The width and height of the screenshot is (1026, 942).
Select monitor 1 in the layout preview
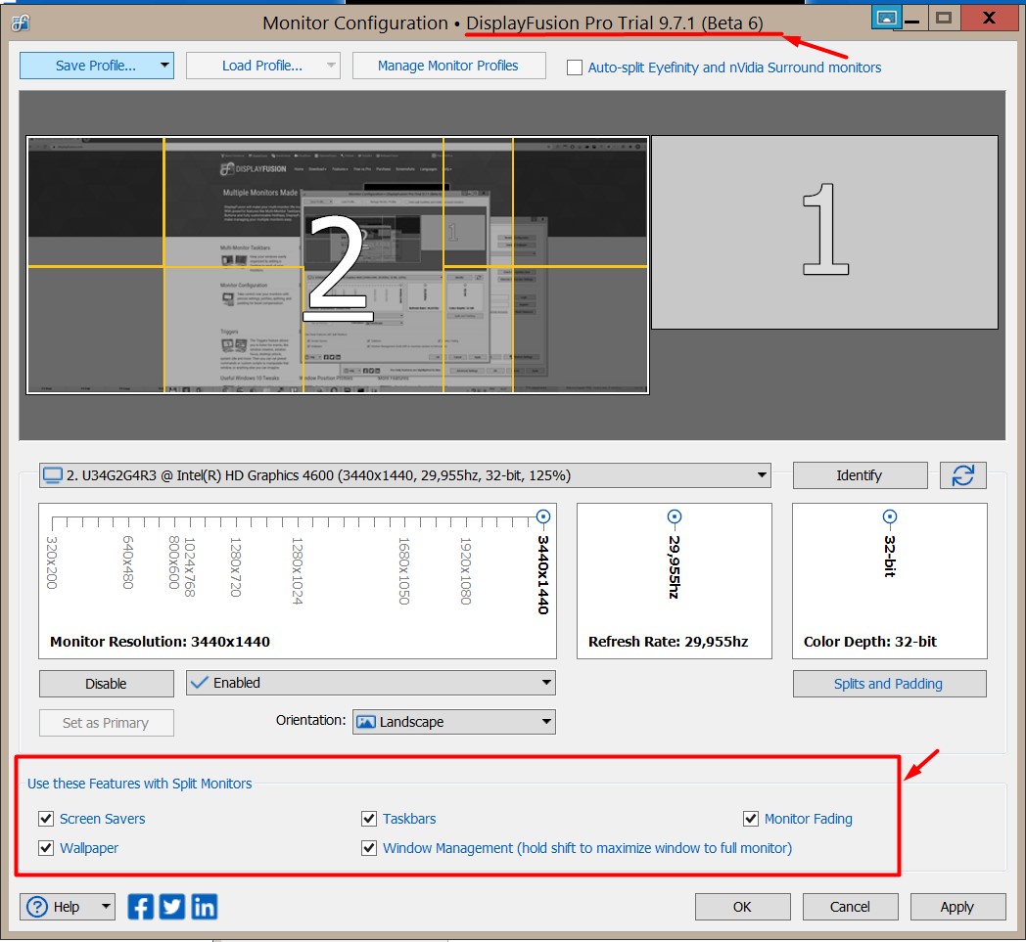(824, 232)
